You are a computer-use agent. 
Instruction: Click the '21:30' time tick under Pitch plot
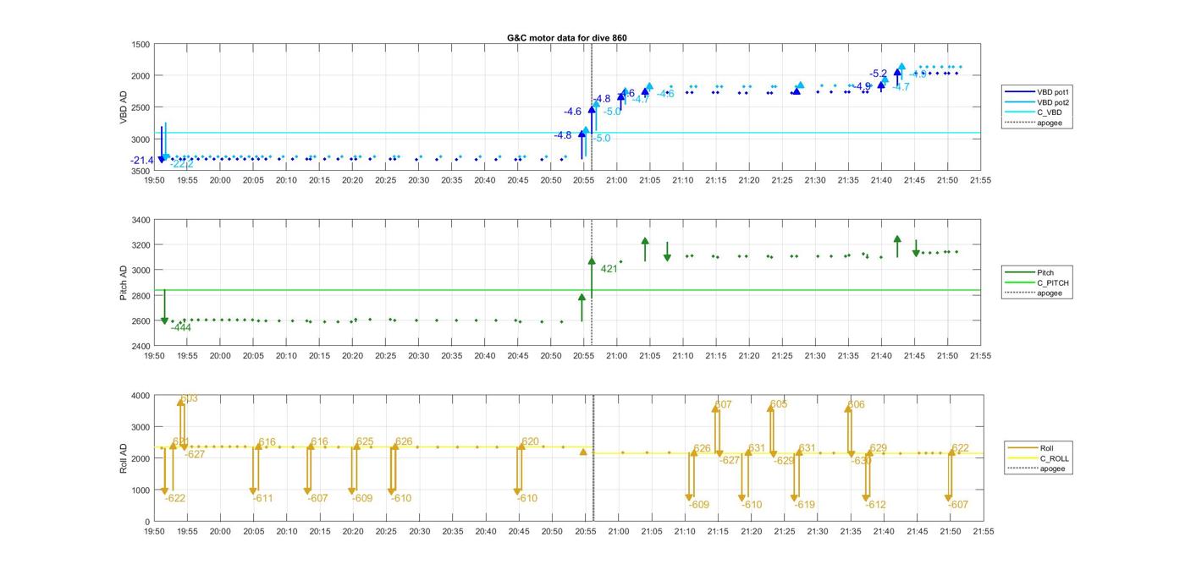coord(815,356)
